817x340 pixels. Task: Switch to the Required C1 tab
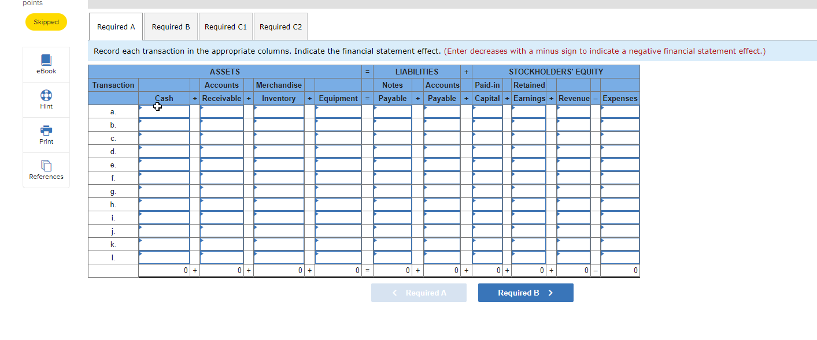[x=225, y=26]
